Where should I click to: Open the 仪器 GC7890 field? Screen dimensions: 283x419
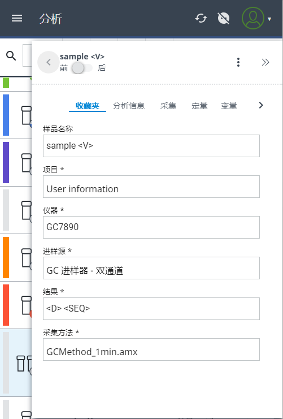click(x=151, y=227)
